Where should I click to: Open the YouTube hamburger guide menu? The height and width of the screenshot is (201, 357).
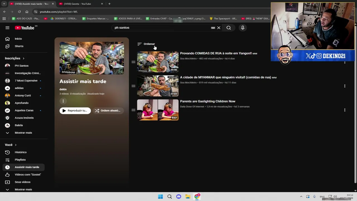pyautogui.click(x=8, y=28)
